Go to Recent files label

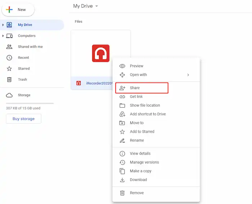click(x=23, y=58)
